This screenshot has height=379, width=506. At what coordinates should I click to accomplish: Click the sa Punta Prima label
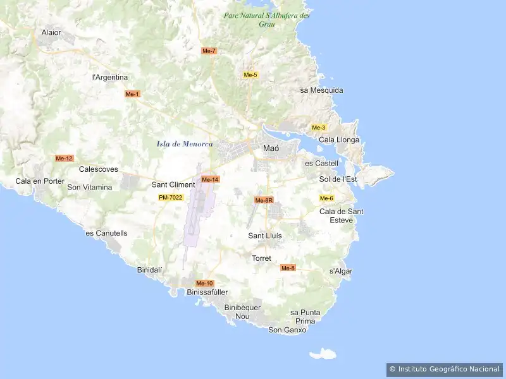(305, 317)
